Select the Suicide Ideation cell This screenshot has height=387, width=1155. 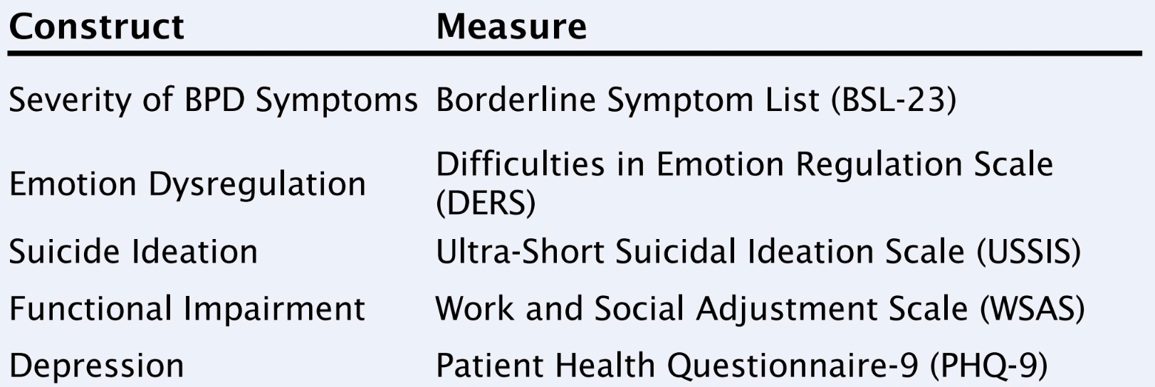pyautogui.click(x=132, y=252)
